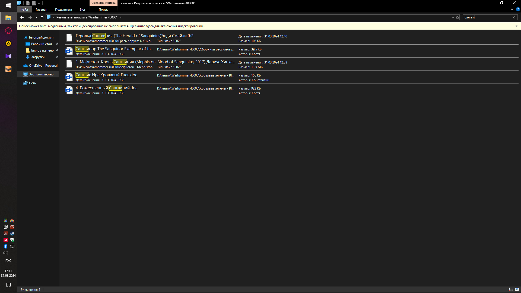
Task: Open the Вид ribbon tab
Action: click(82, 9)
